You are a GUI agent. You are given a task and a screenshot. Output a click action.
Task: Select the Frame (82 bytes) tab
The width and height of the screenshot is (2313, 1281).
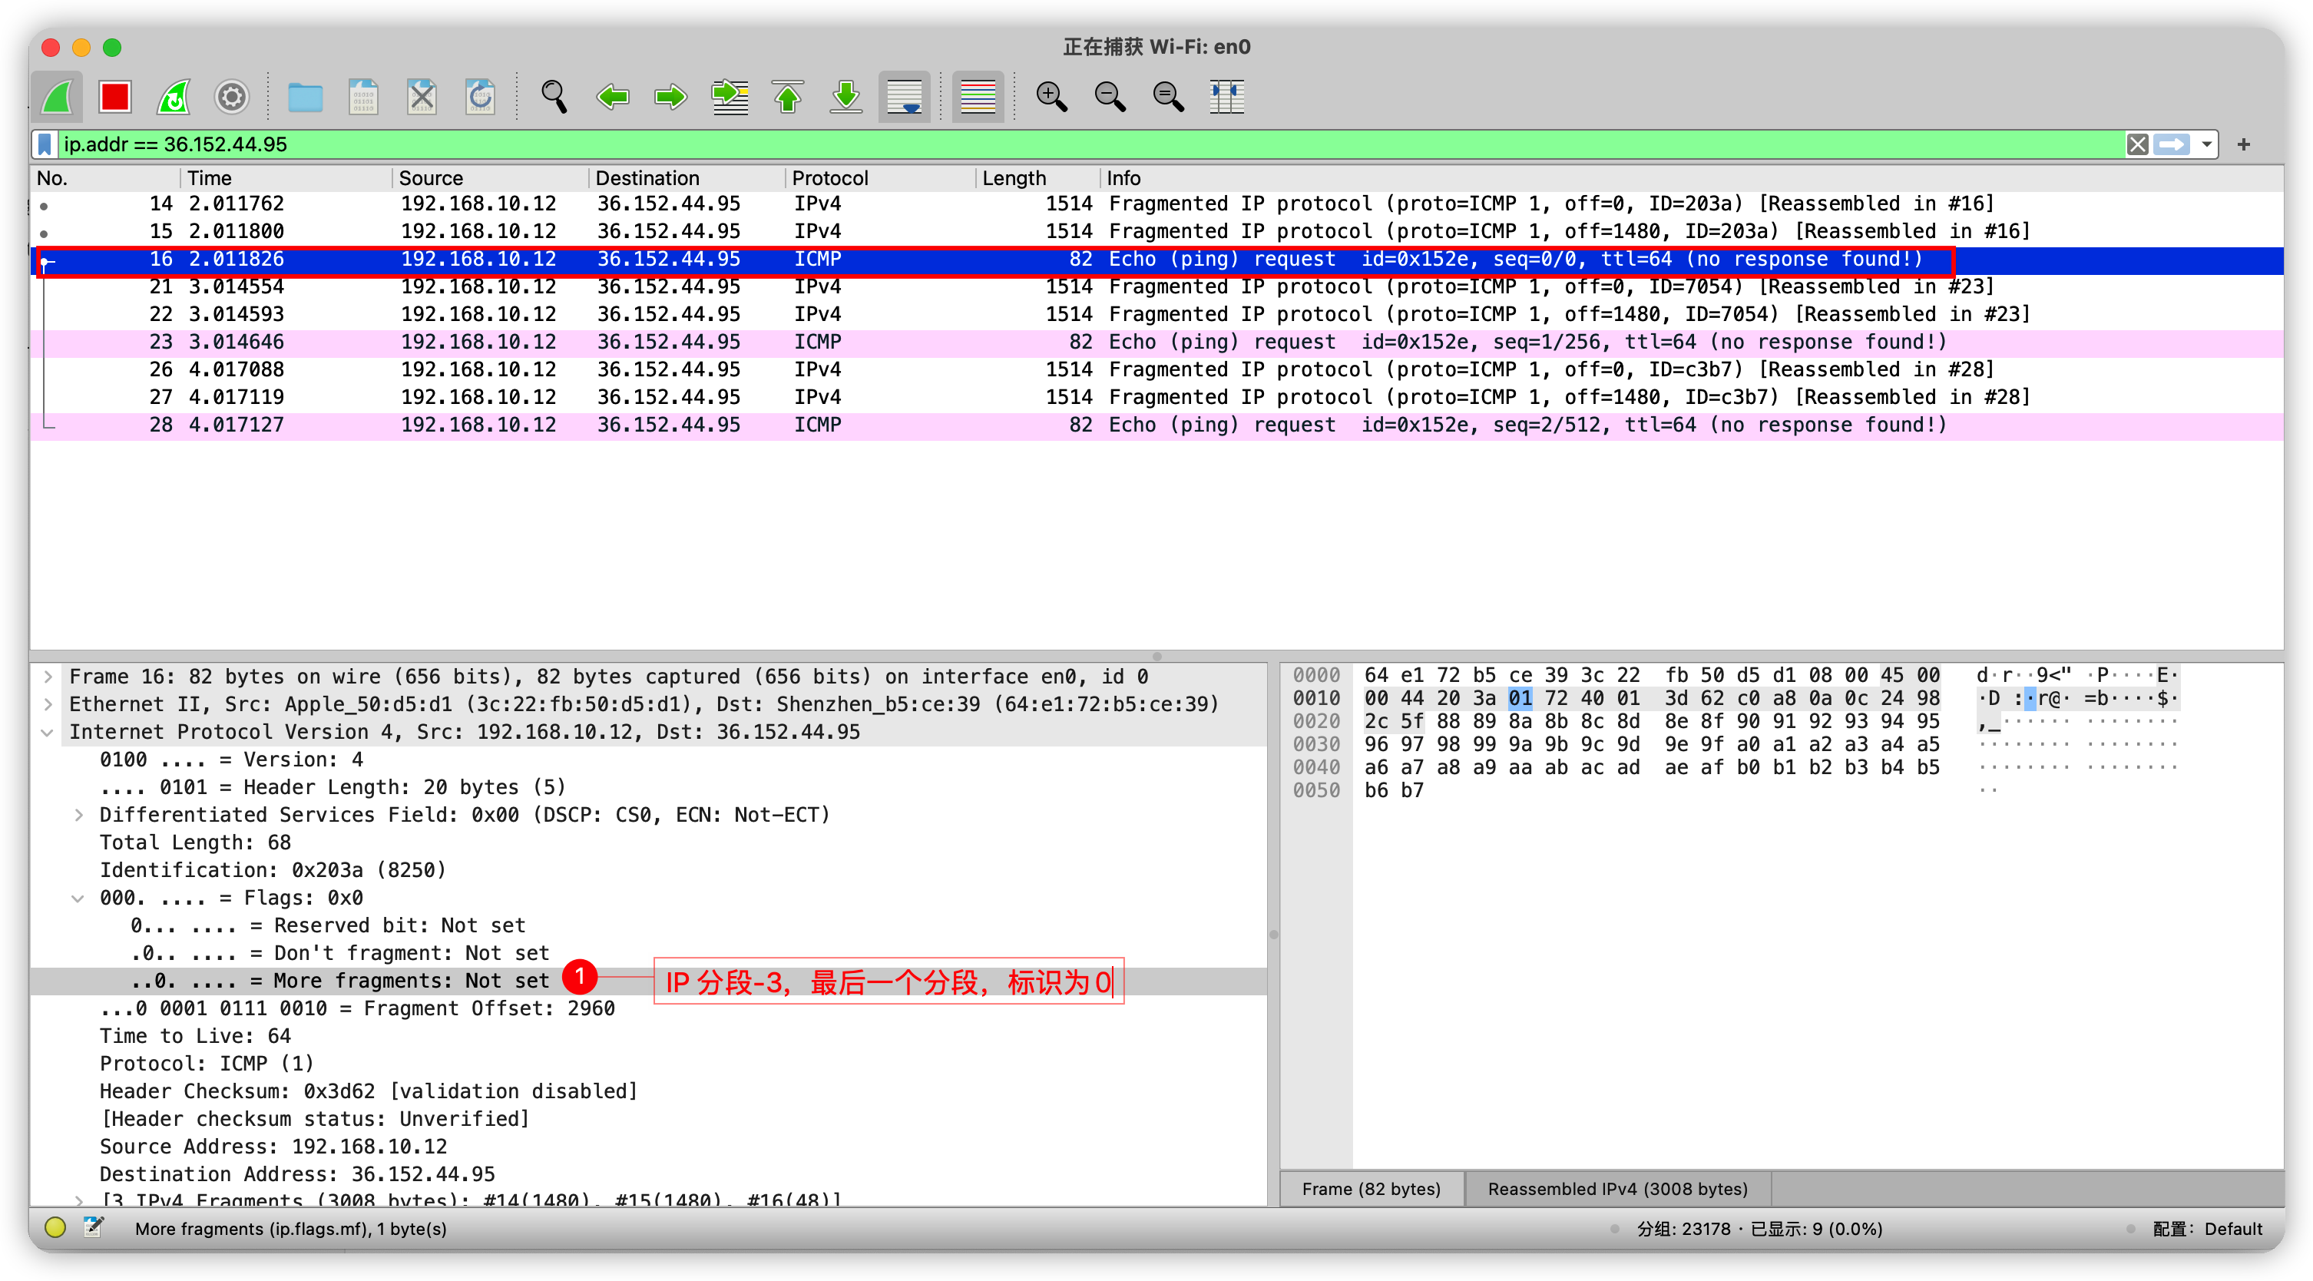pyautogui.click(x=1371, y=1190)
